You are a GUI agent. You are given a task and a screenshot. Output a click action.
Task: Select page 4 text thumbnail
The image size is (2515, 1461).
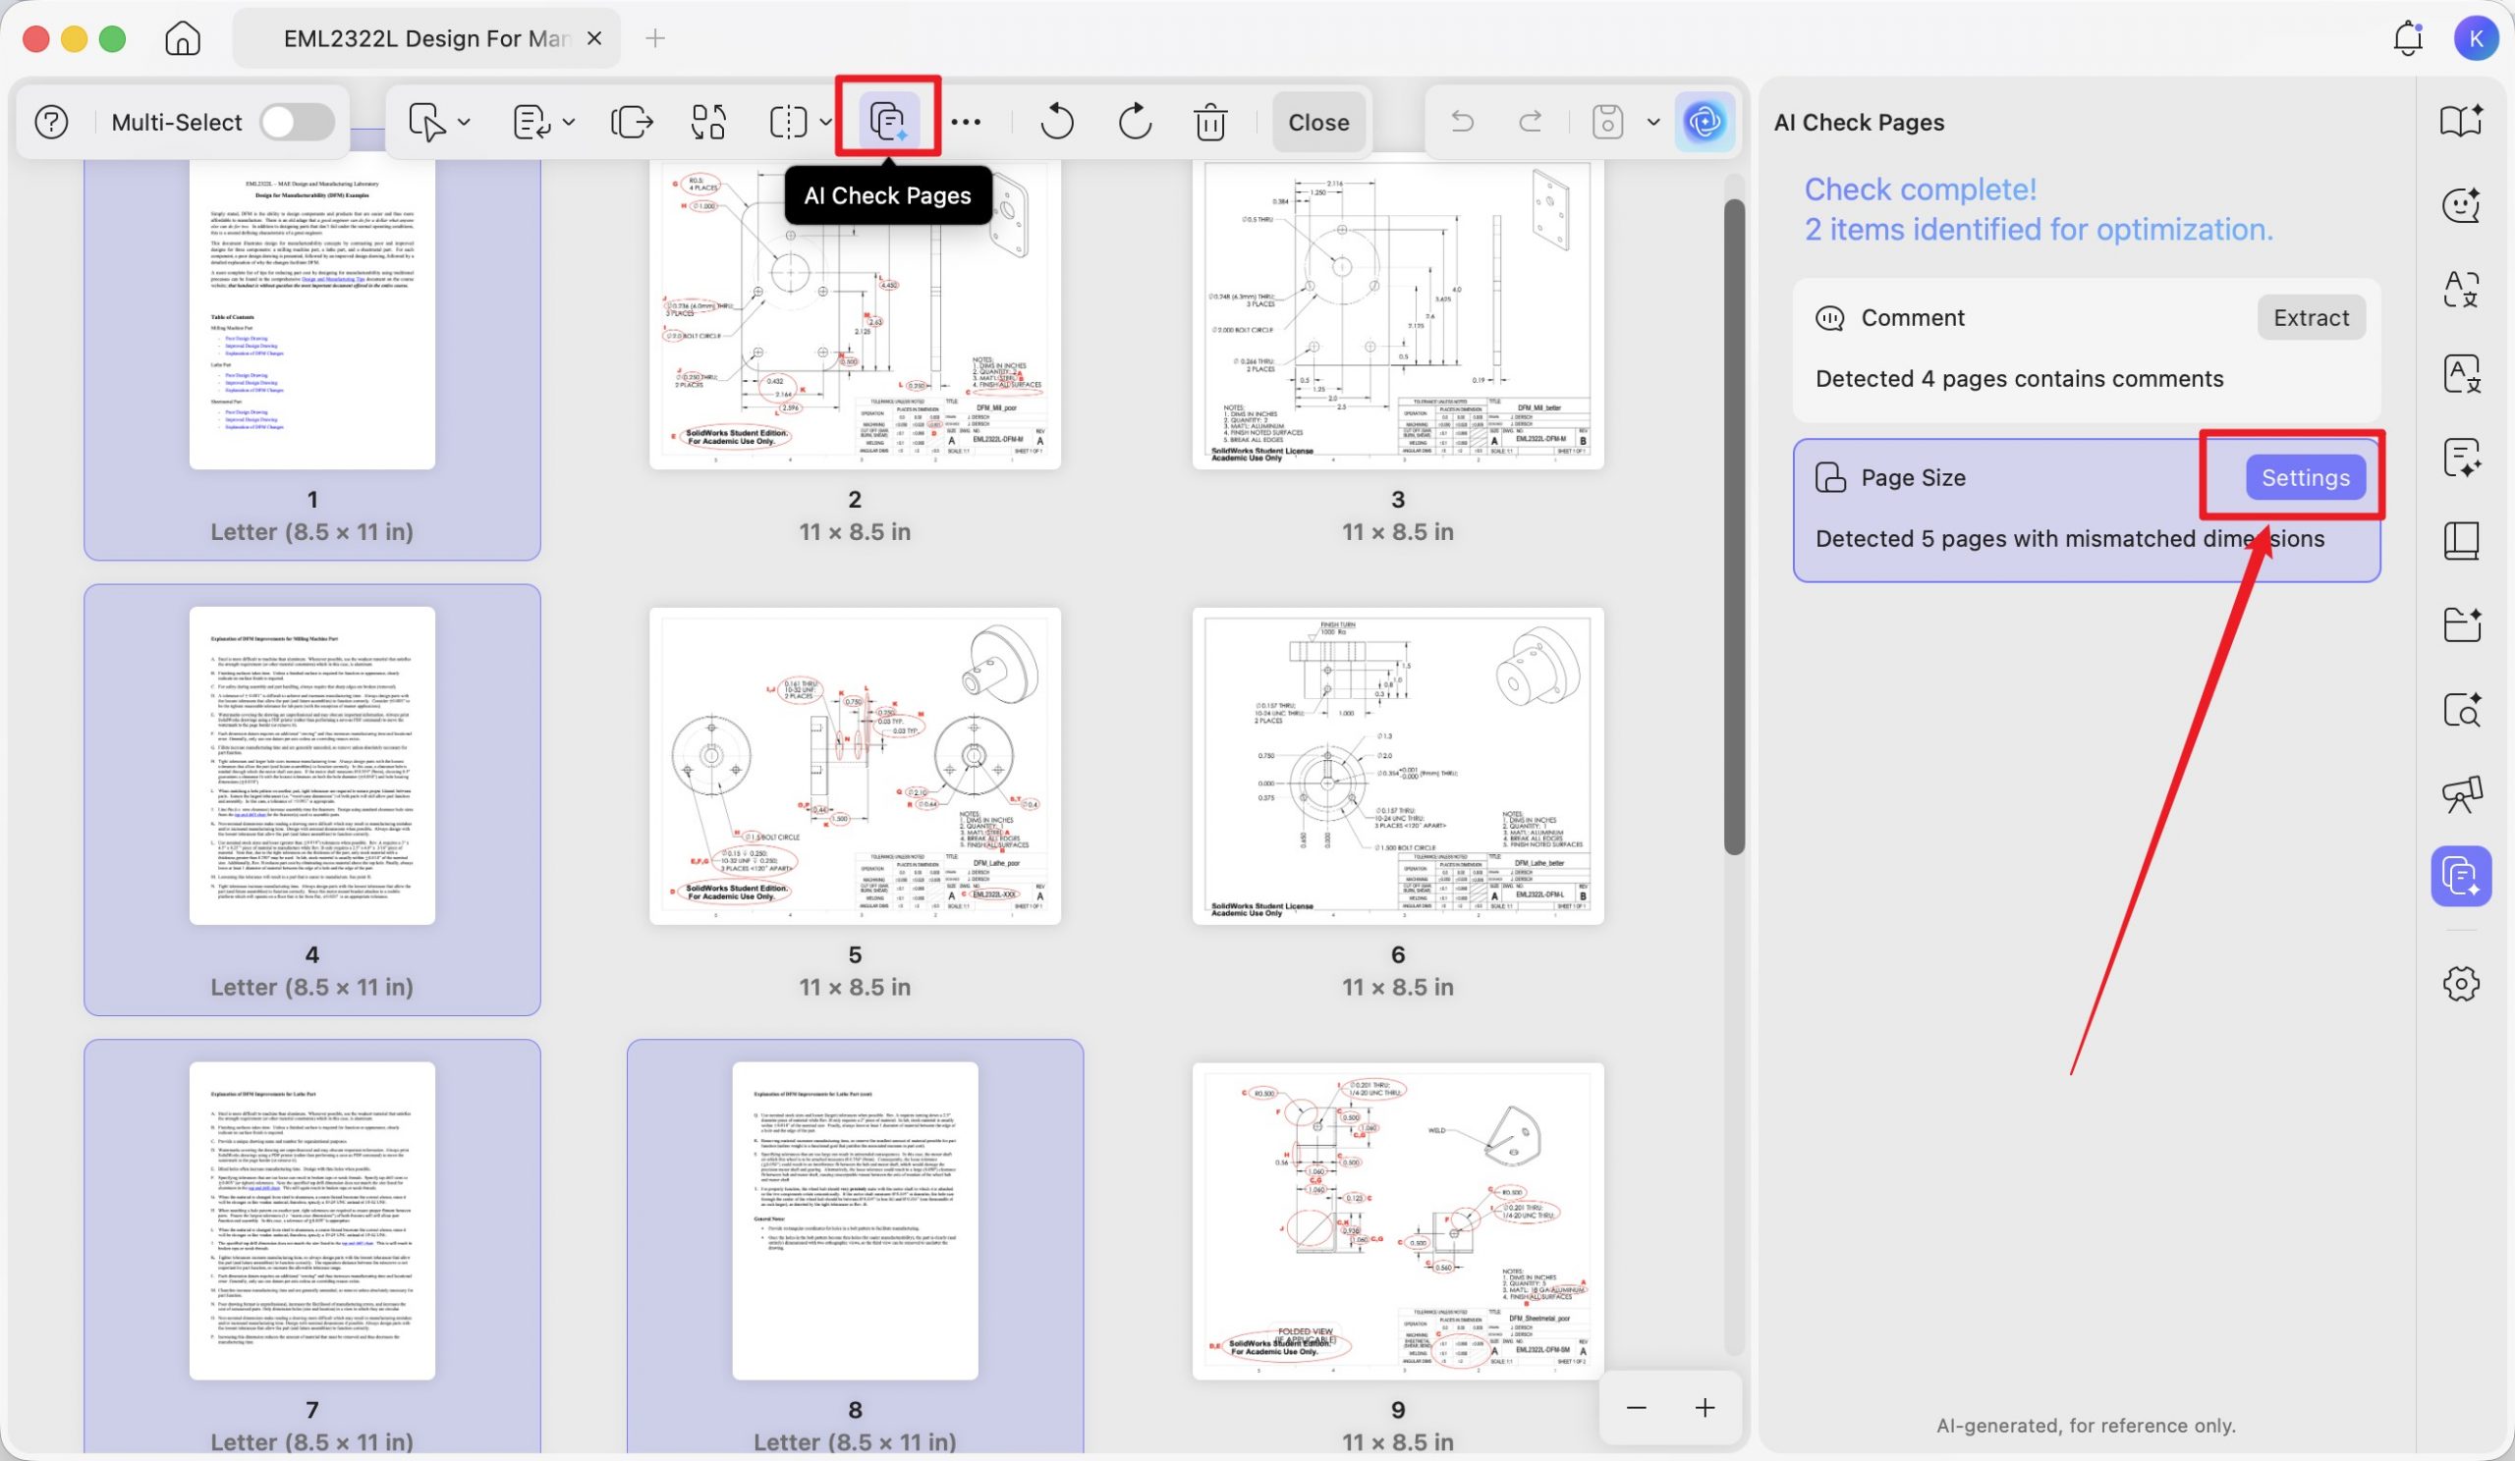click(x=312, y=766)
